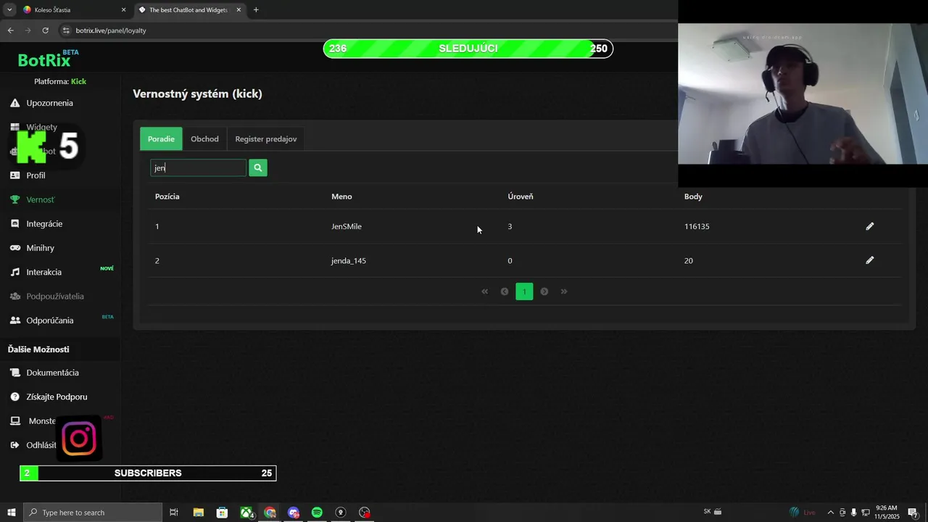Edit jenda_145 row with pencil icon
The height and width of the screenshot is (522, 928).
click(870, 260)
